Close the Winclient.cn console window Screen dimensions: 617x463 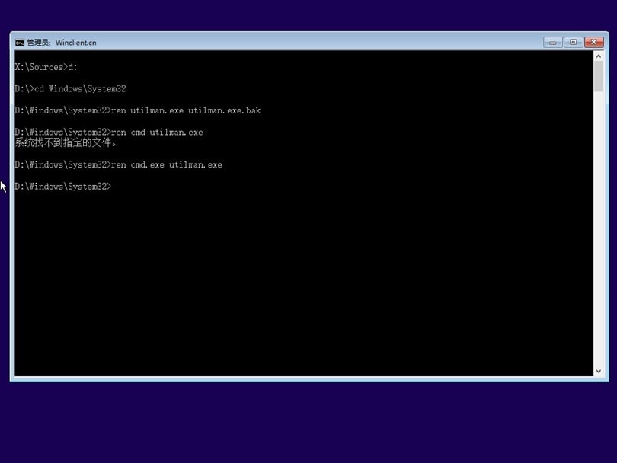(x=593, y=43)
